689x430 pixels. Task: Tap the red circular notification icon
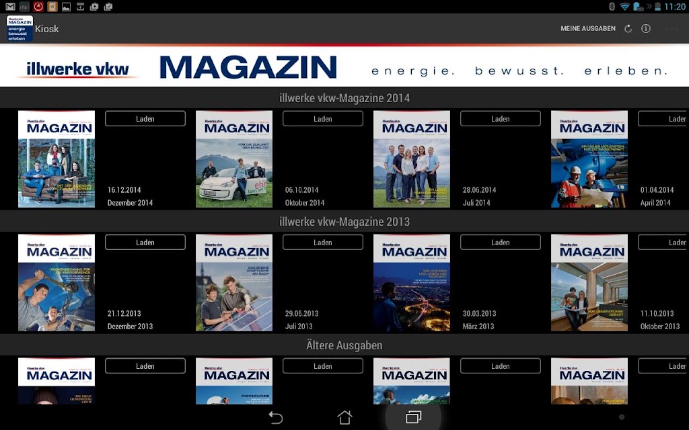[38, 7]
